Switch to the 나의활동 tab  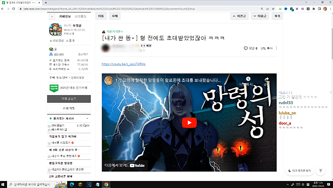point(80,16)
